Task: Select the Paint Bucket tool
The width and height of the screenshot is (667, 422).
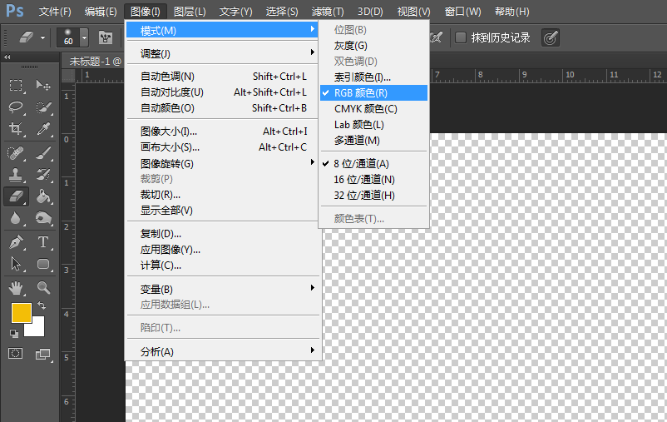Action: (x=43, y=196)
